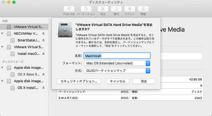Open the 情報 toolbar icon

(143, 9)
